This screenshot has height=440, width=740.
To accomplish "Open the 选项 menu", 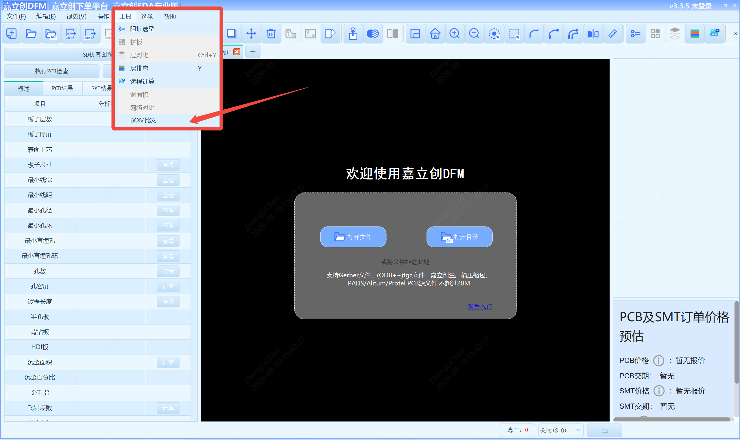I will point(147,16).
